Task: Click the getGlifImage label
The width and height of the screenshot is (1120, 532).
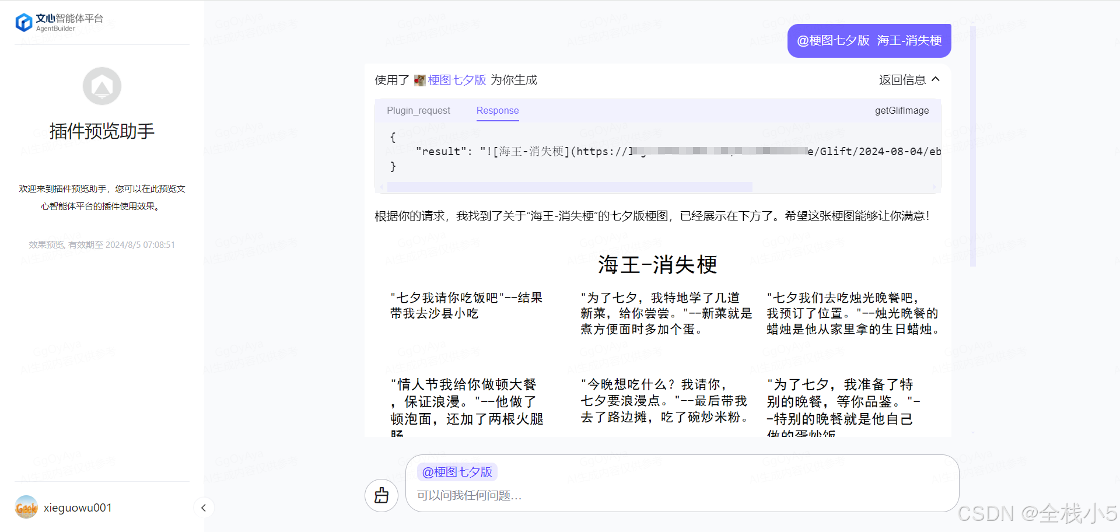Action: pyautogui.click(x=902, y=110)
